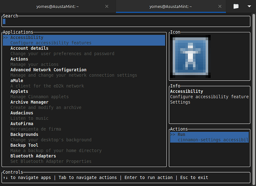Focus the Search input field
The image size is (256, 186).
click(x=126, y=22)
